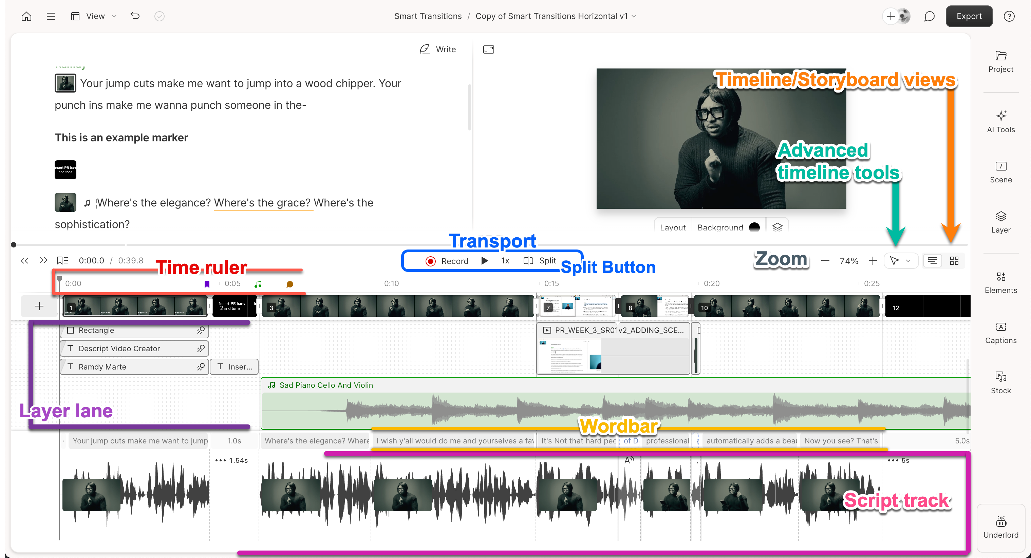Open the pointer tool's dropdown chevron
This screenshot has height=558, width=1031.
tap(908, 261)
